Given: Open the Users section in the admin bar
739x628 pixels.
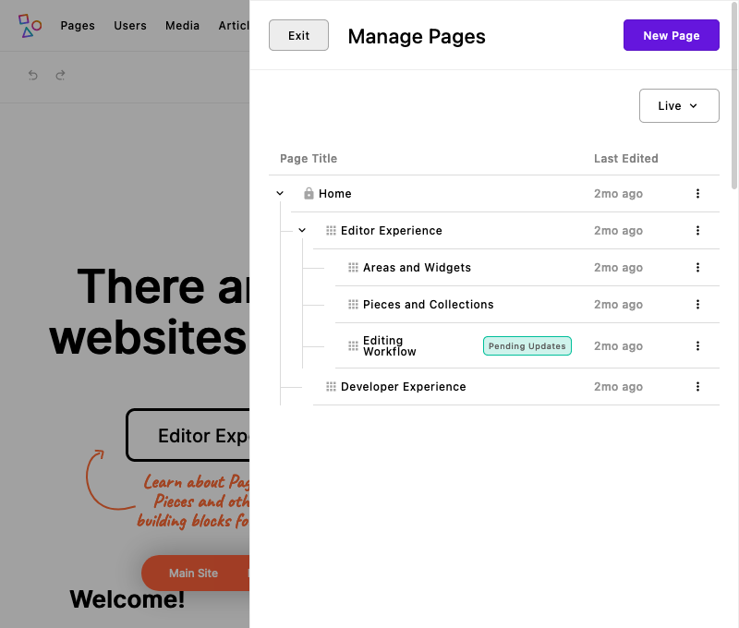Looking at the screenshot, I should (x=129, y=25).
